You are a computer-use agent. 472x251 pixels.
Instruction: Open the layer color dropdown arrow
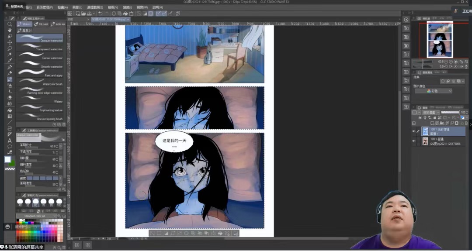click(x=466, y=117)
